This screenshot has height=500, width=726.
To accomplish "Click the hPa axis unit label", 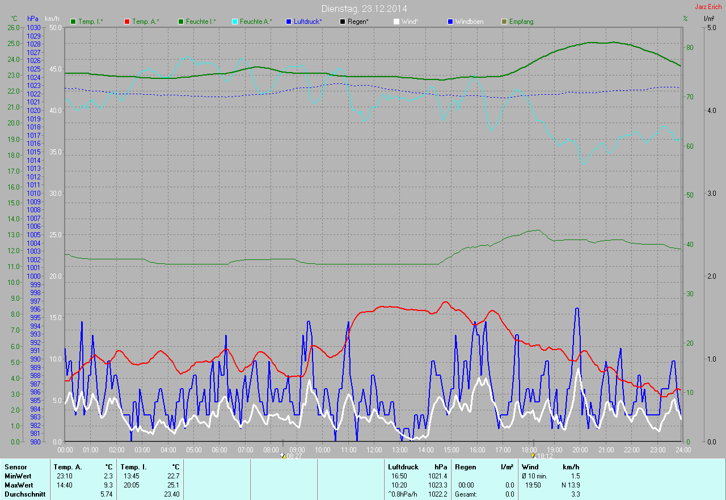I will coord(33,19).
